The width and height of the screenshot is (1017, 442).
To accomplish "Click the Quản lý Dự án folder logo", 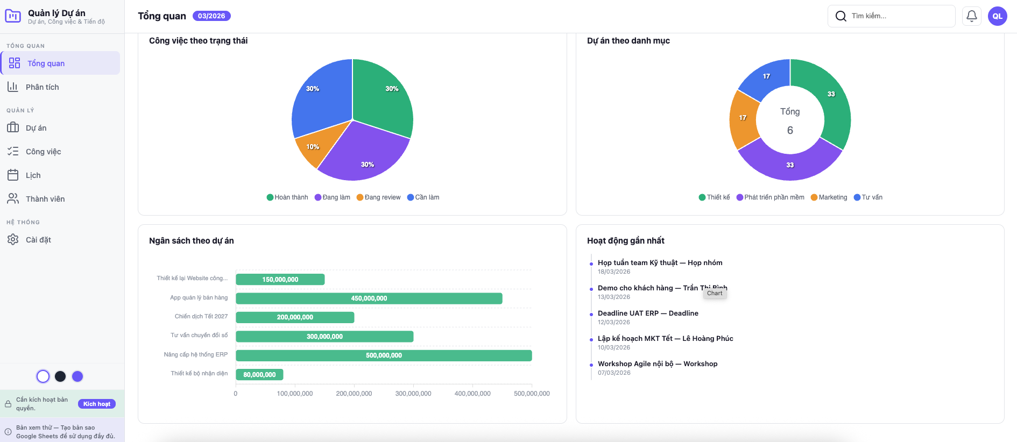I will (13, 16).
